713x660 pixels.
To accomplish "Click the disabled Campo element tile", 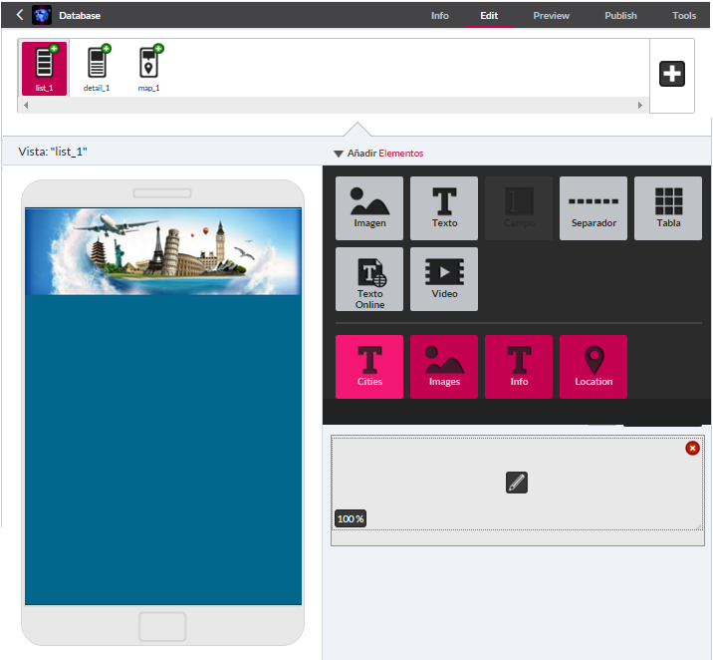I will [519, 208].
